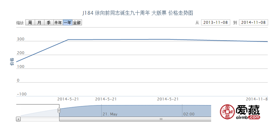
Task: Click the 200 y-axis label
Action: click(21, 53)
